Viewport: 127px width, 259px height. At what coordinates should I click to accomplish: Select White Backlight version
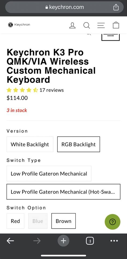click(x=30, y=144)
